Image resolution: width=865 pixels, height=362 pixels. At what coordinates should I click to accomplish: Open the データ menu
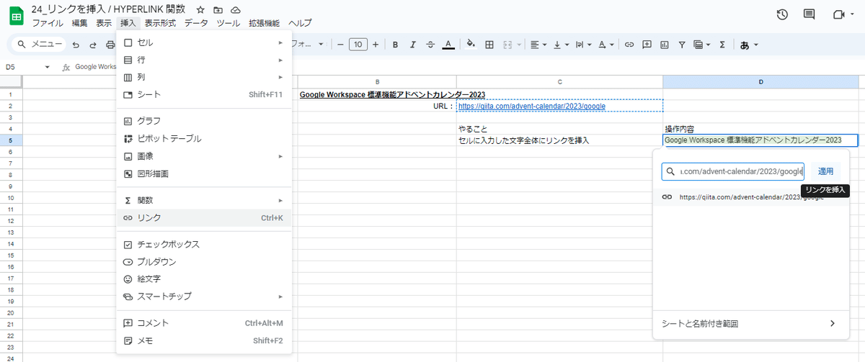196,23
